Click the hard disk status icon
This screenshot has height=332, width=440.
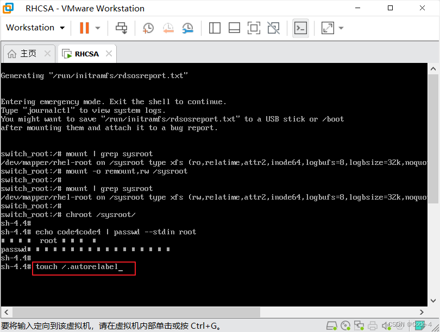[x=332, y=325]
